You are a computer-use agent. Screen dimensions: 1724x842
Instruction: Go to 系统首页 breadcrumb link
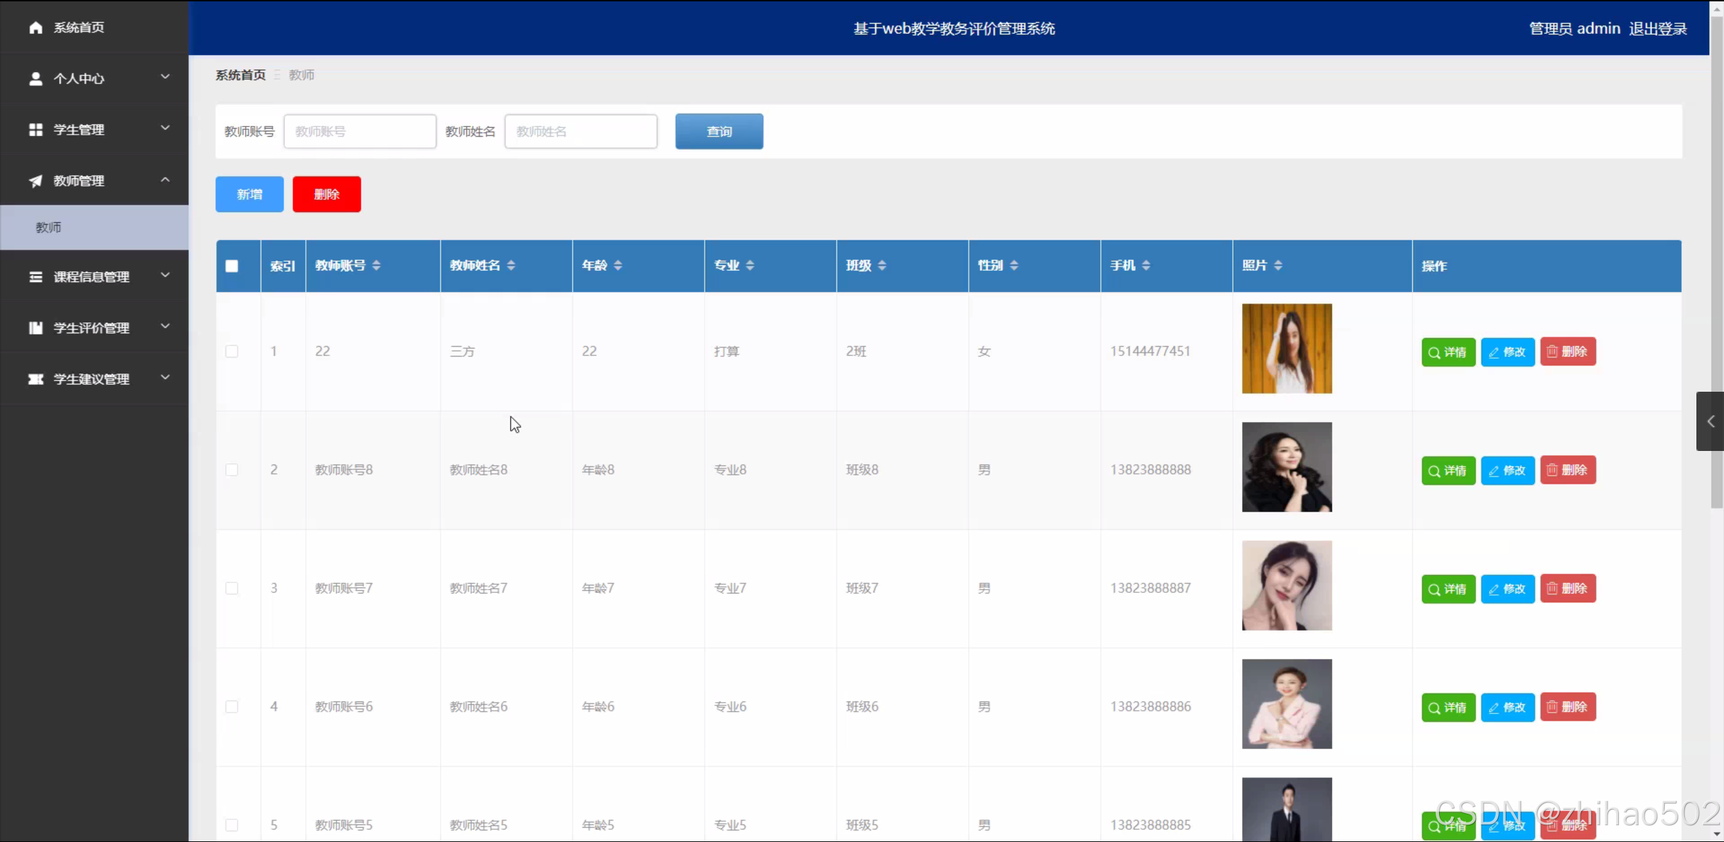[241, 75]
